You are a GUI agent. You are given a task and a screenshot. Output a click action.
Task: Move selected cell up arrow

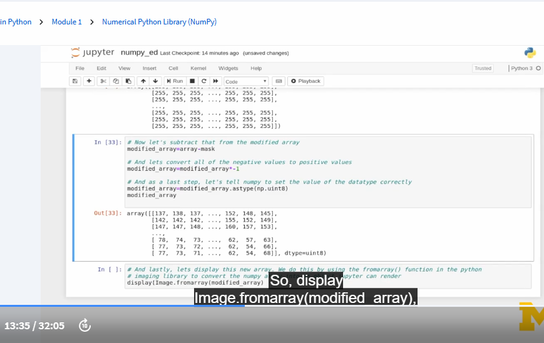[143, 81]
